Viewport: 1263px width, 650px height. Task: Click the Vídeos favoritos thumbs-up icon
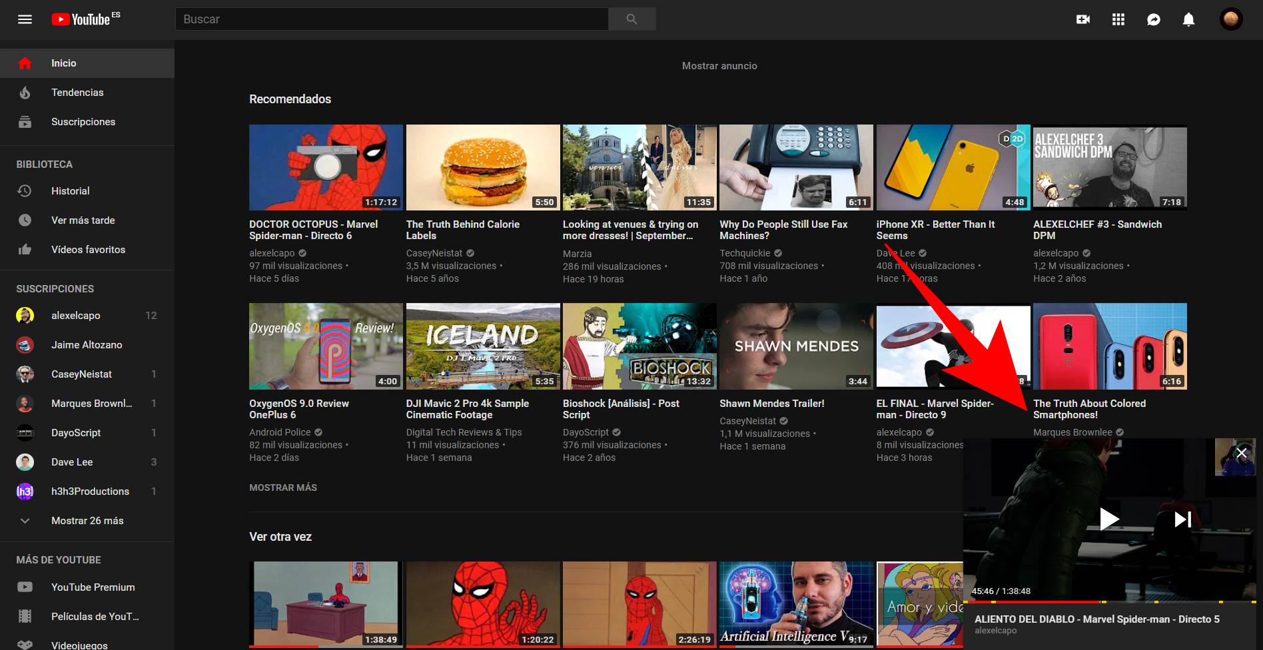pyautogui.click(x=25, y=250)
